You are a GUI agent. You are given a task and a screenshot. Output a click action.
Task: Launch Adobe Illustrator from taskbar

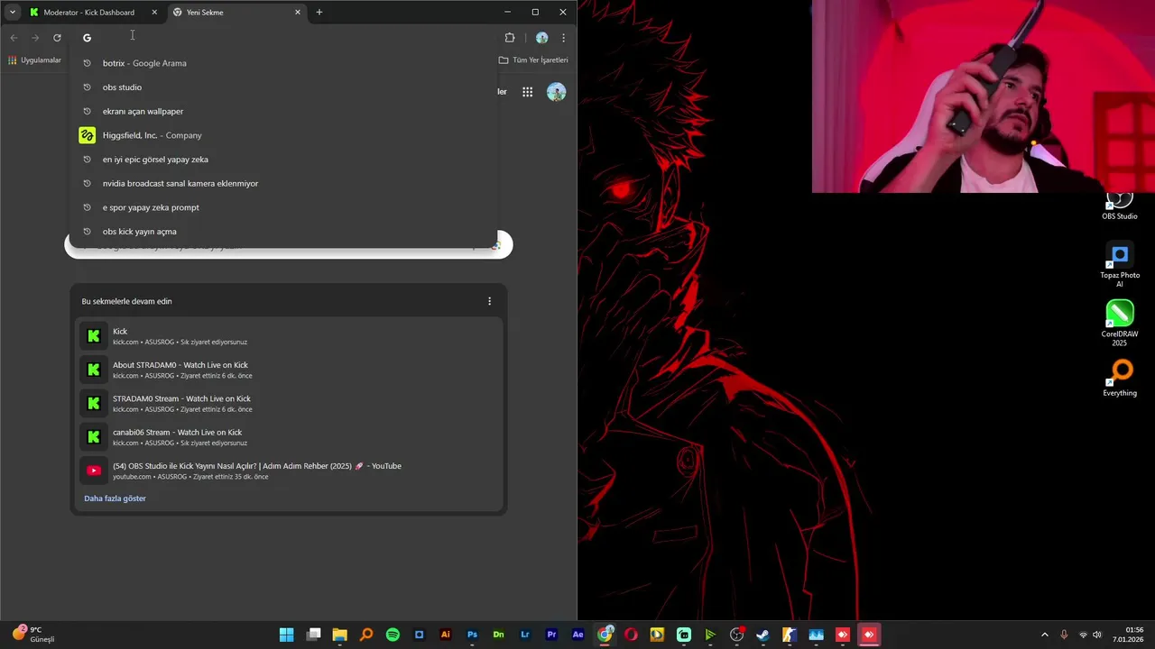[446, 635]
